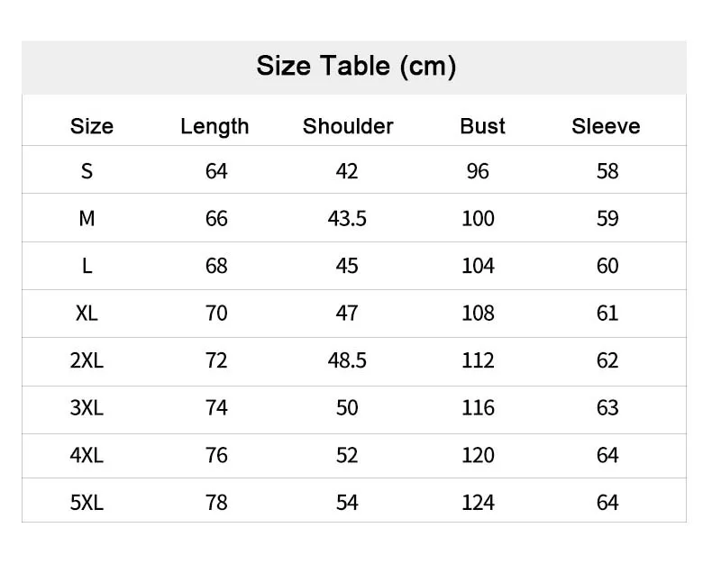
Task: Click the Size column header
Action: coord(91,126)
